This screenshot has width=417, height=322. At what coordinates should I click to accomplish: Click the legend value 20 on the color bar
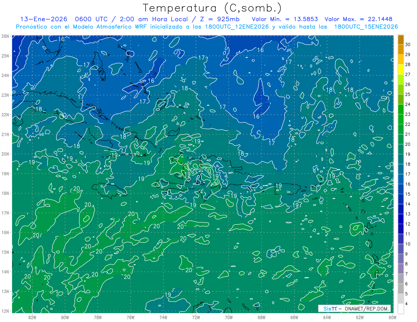408,144
